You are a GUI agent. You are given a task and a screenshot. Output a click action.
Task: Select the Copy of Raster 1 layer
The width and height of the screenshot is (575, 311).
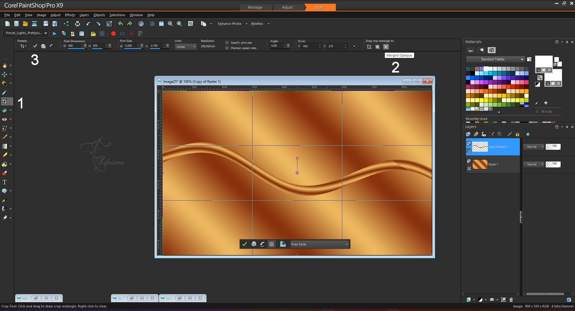pos(493,147)
